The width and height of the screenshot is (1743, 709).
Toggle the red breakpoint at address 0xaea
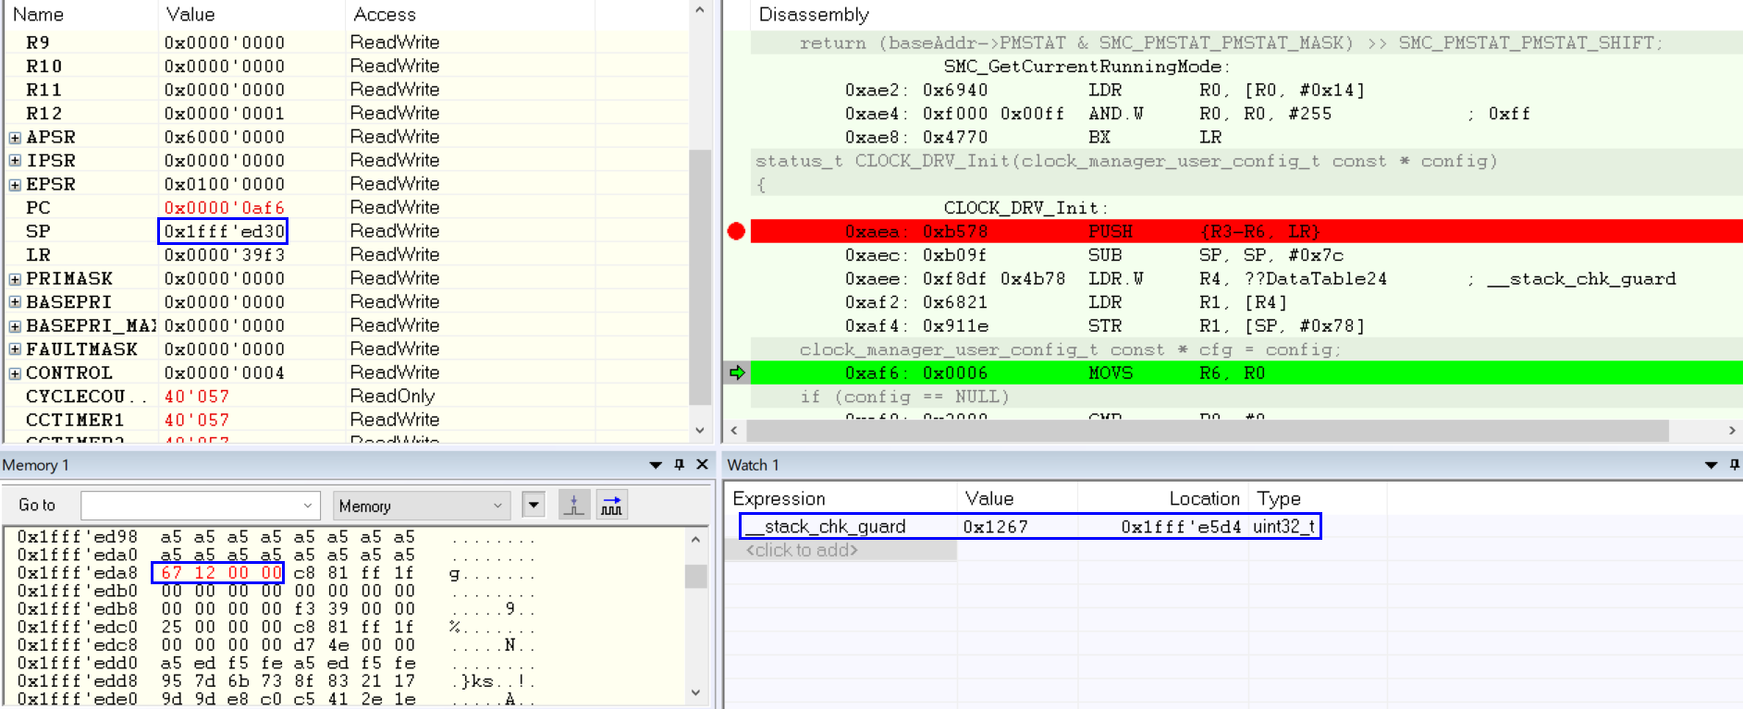[x=736, y=231]
